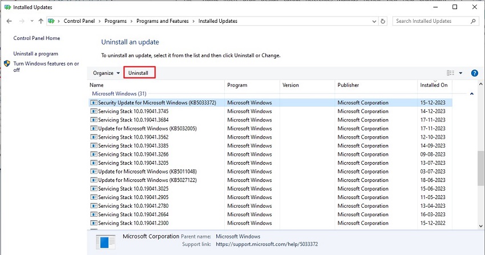The image size is (485, 255).
Task: Open Turn Windows features on or off
Action: 46,66
